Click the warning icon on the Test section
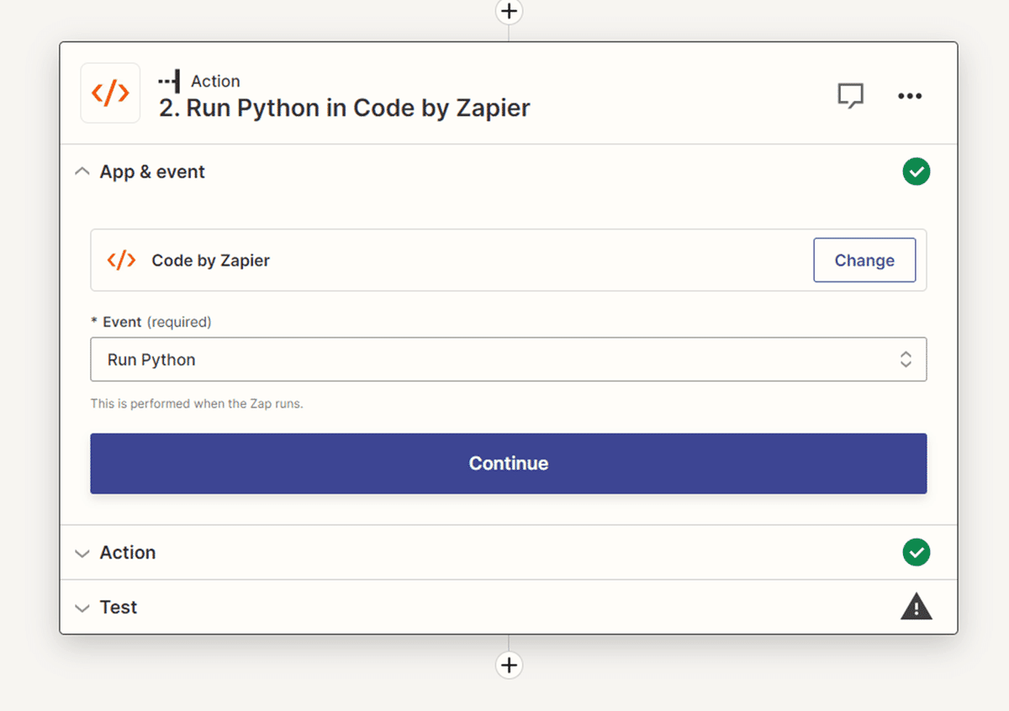 pyautogui.click(x=917, y=607)
